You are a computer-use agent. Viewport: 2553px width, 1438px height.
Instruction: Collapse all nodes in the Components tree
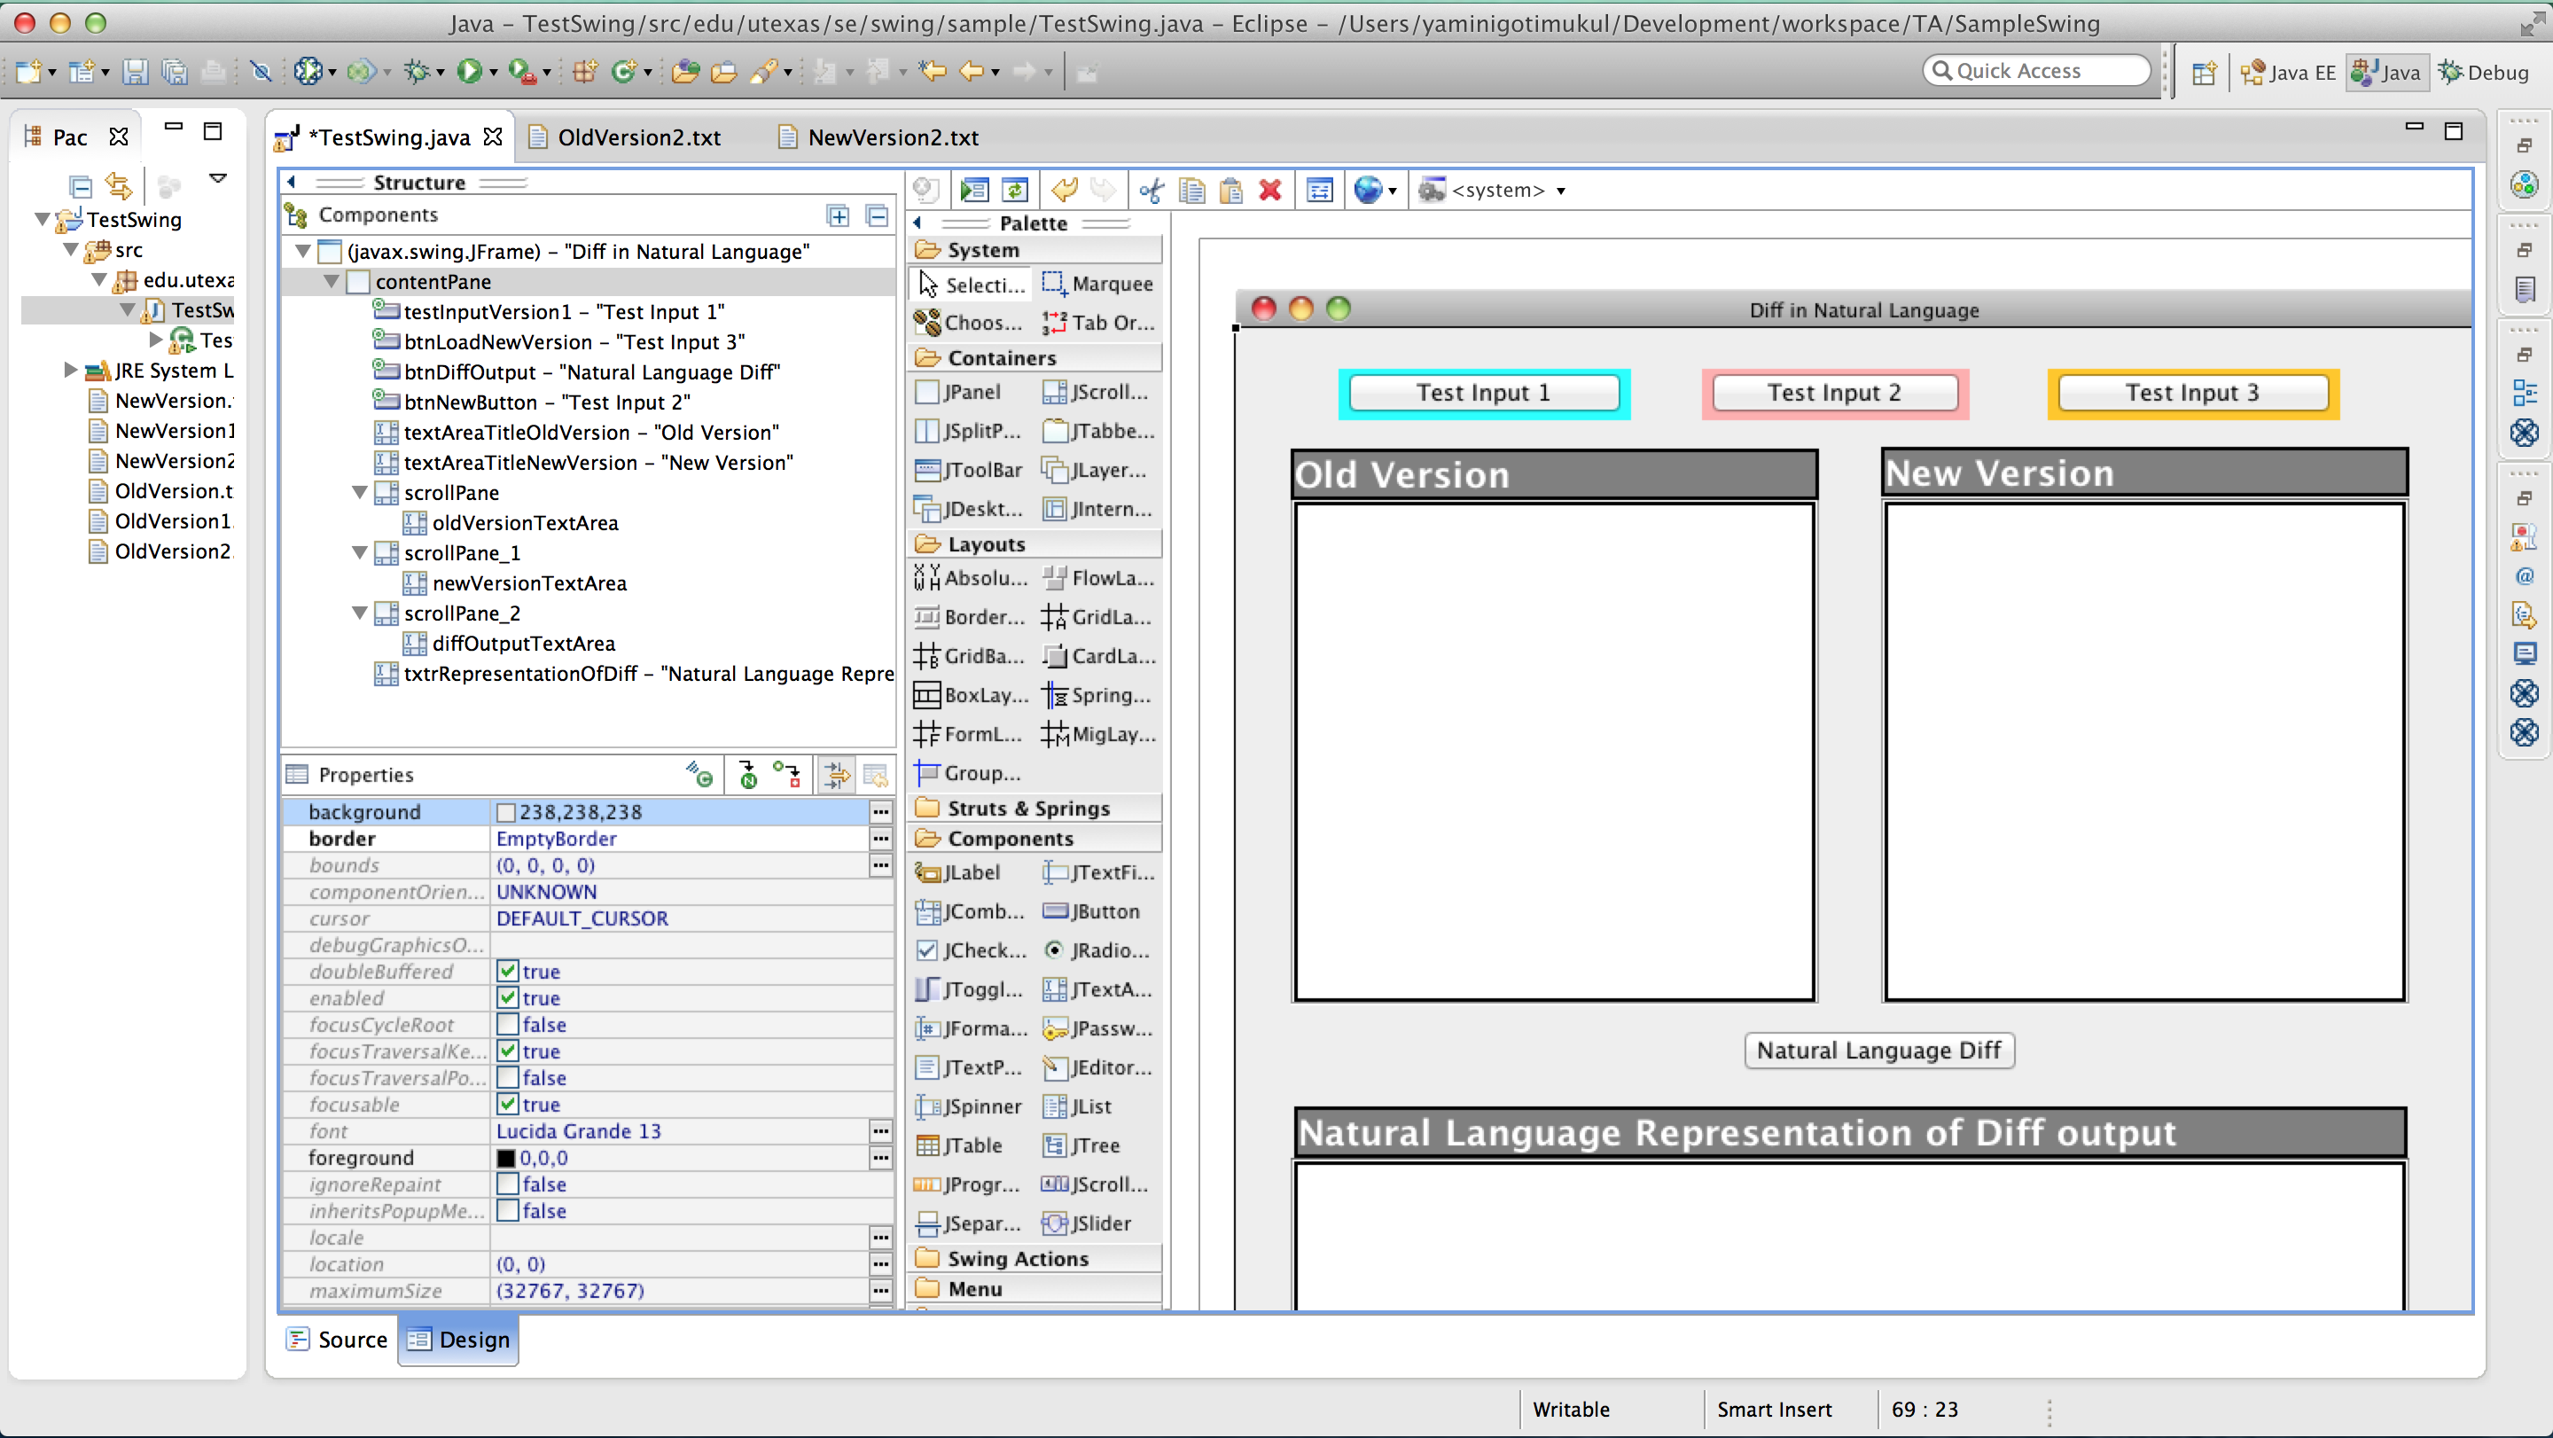[x=876, y=215]
